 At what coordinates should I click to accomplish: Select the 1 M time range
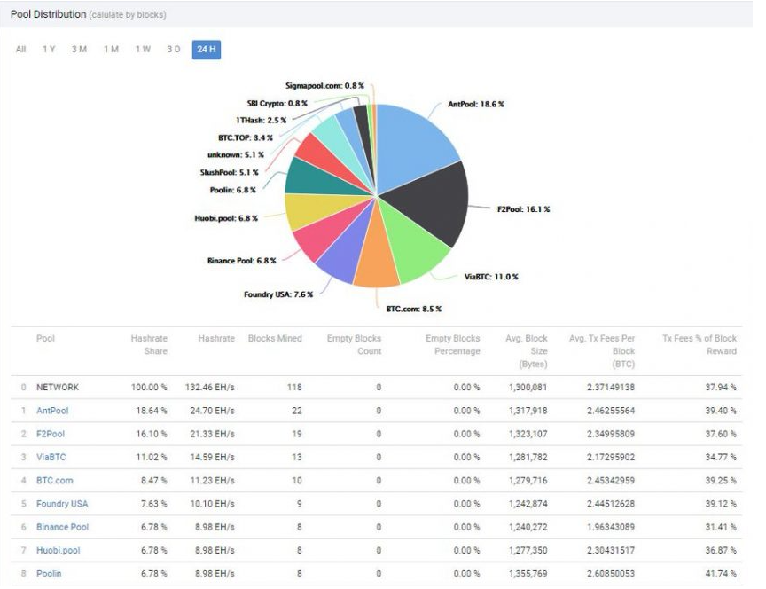[x=112, y=50]
